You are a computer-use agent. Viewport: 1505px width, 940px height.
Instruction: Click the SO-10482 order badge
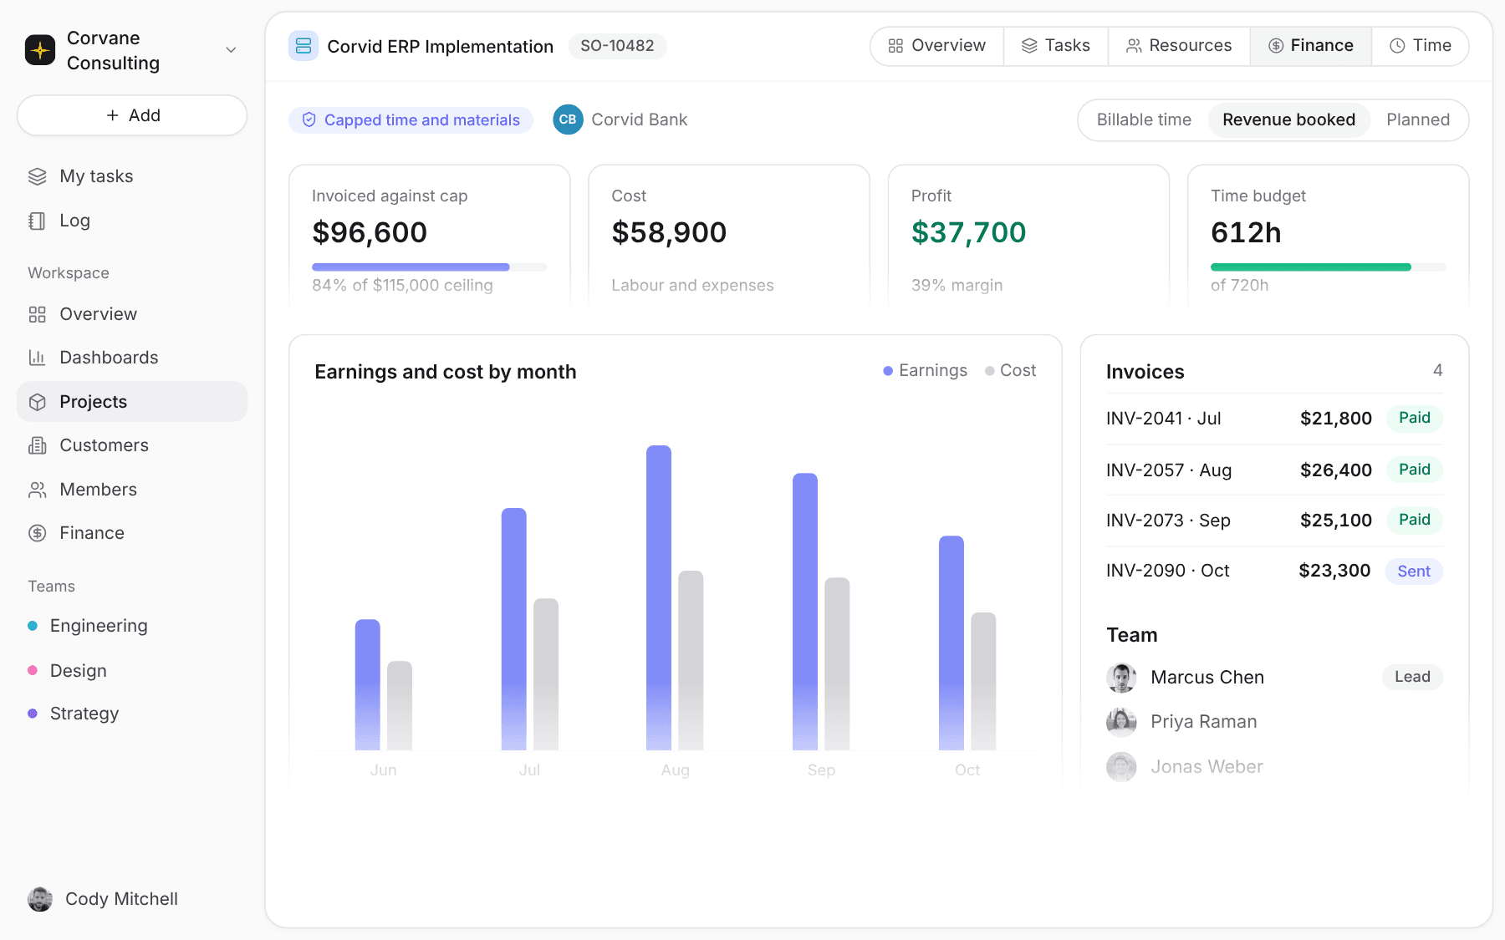tap(617, 46)
